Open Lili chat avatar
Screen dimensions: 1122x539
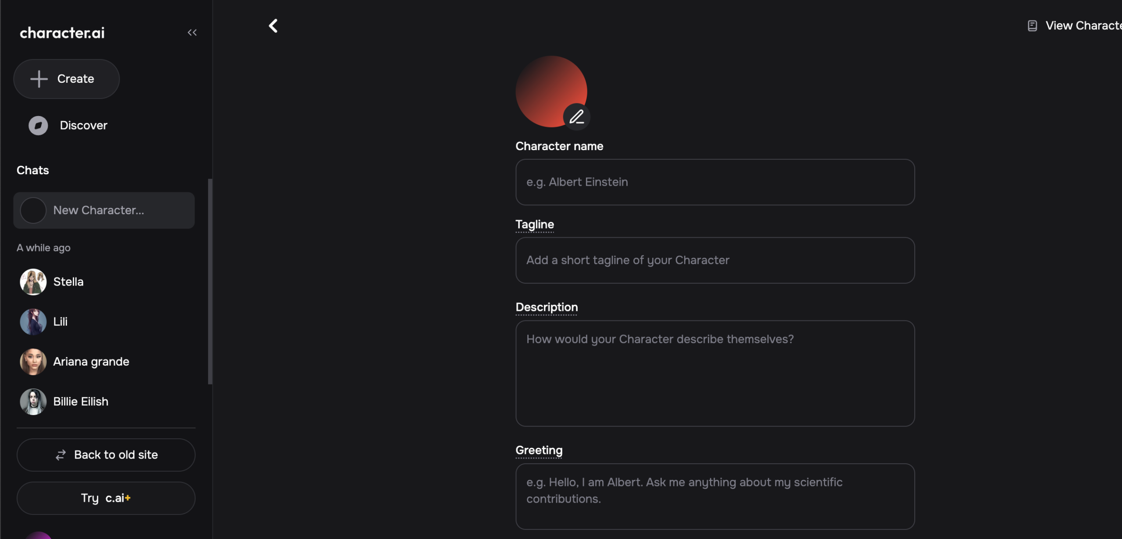point(33,322)
